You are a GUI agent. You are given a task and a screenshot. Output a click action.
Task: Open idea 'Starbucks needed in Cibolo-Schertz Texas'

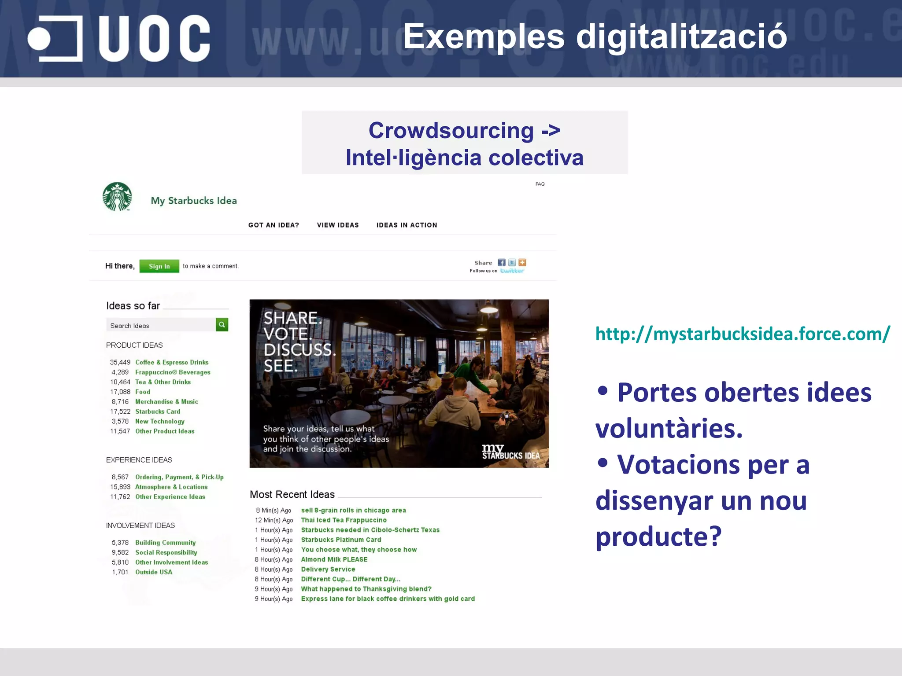[x=370, y=530]
